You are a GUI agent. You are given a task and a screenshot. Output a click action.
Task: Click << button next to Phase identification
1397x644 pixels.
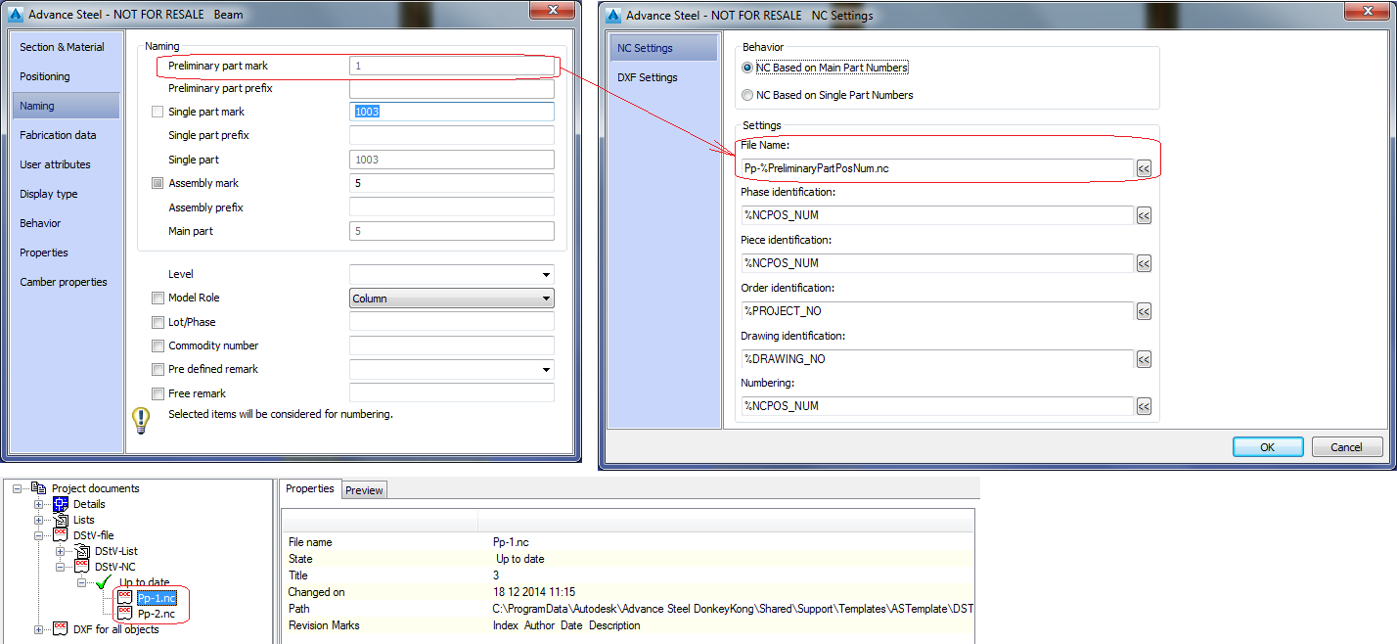click(1144, 215)
